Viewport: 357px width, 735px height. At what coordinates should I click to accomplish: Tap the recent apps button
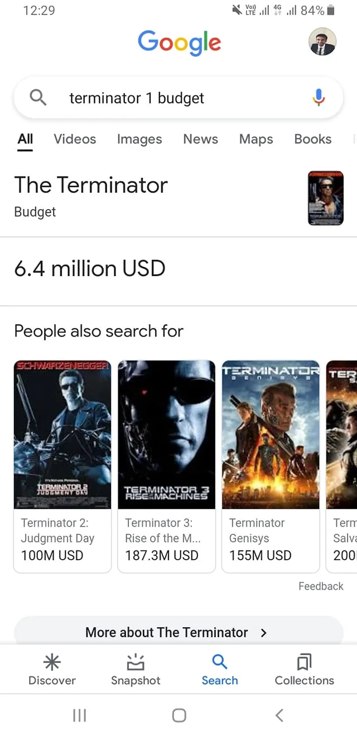tap(80, 715)
